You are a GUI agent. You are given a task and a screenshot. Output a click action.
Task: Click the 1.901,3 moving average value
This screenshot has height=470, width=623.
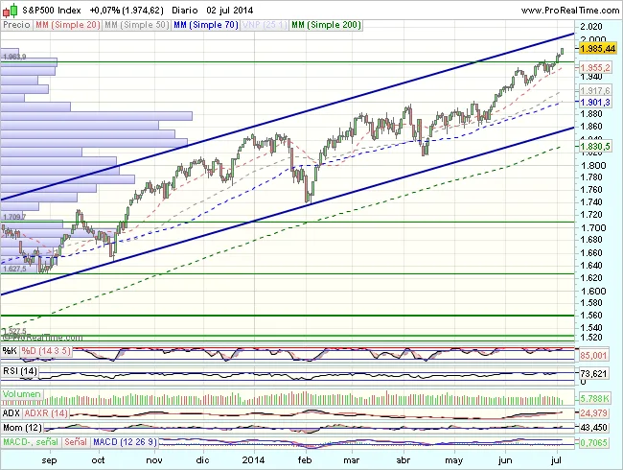tap(595, 103)
